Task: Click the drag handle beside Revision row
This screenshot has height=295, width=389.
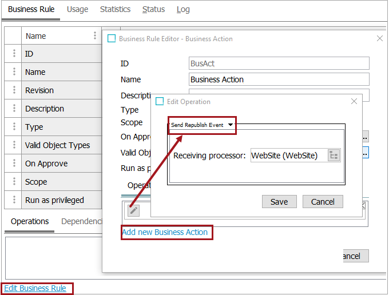Action: tap(14, 90)
